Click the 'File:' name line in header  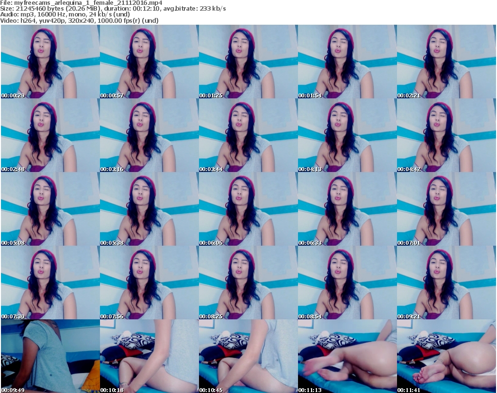pyautogui.click(x=81, y=3)
